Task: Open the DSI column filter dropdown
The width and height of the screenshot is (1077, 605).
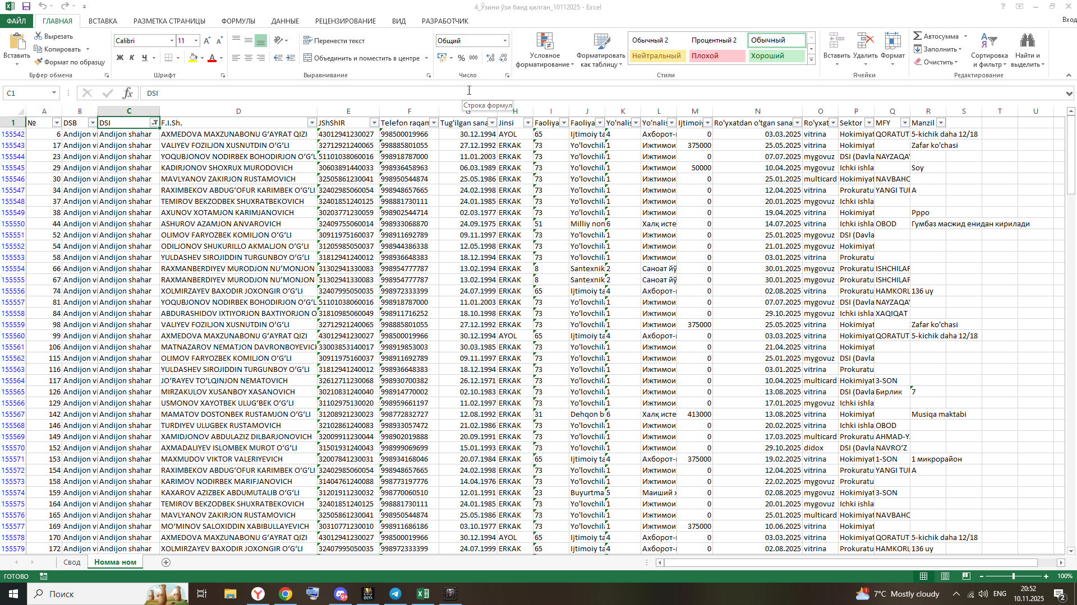Action: click(154, 123)
